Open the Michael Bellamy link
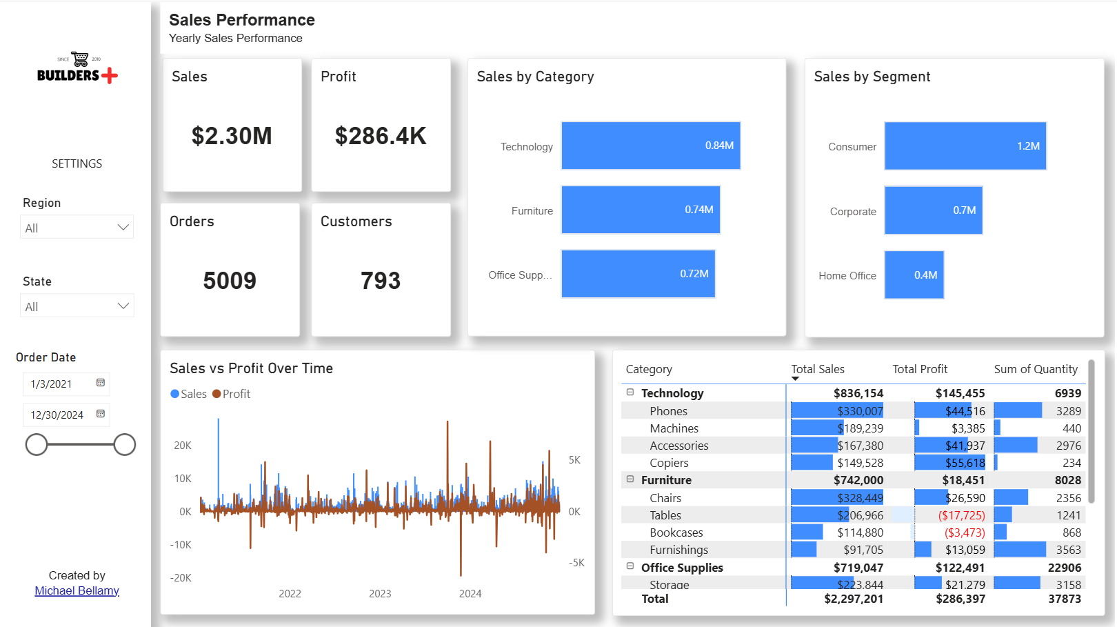This screenshot has width=1117, height=627. (77, 591)
